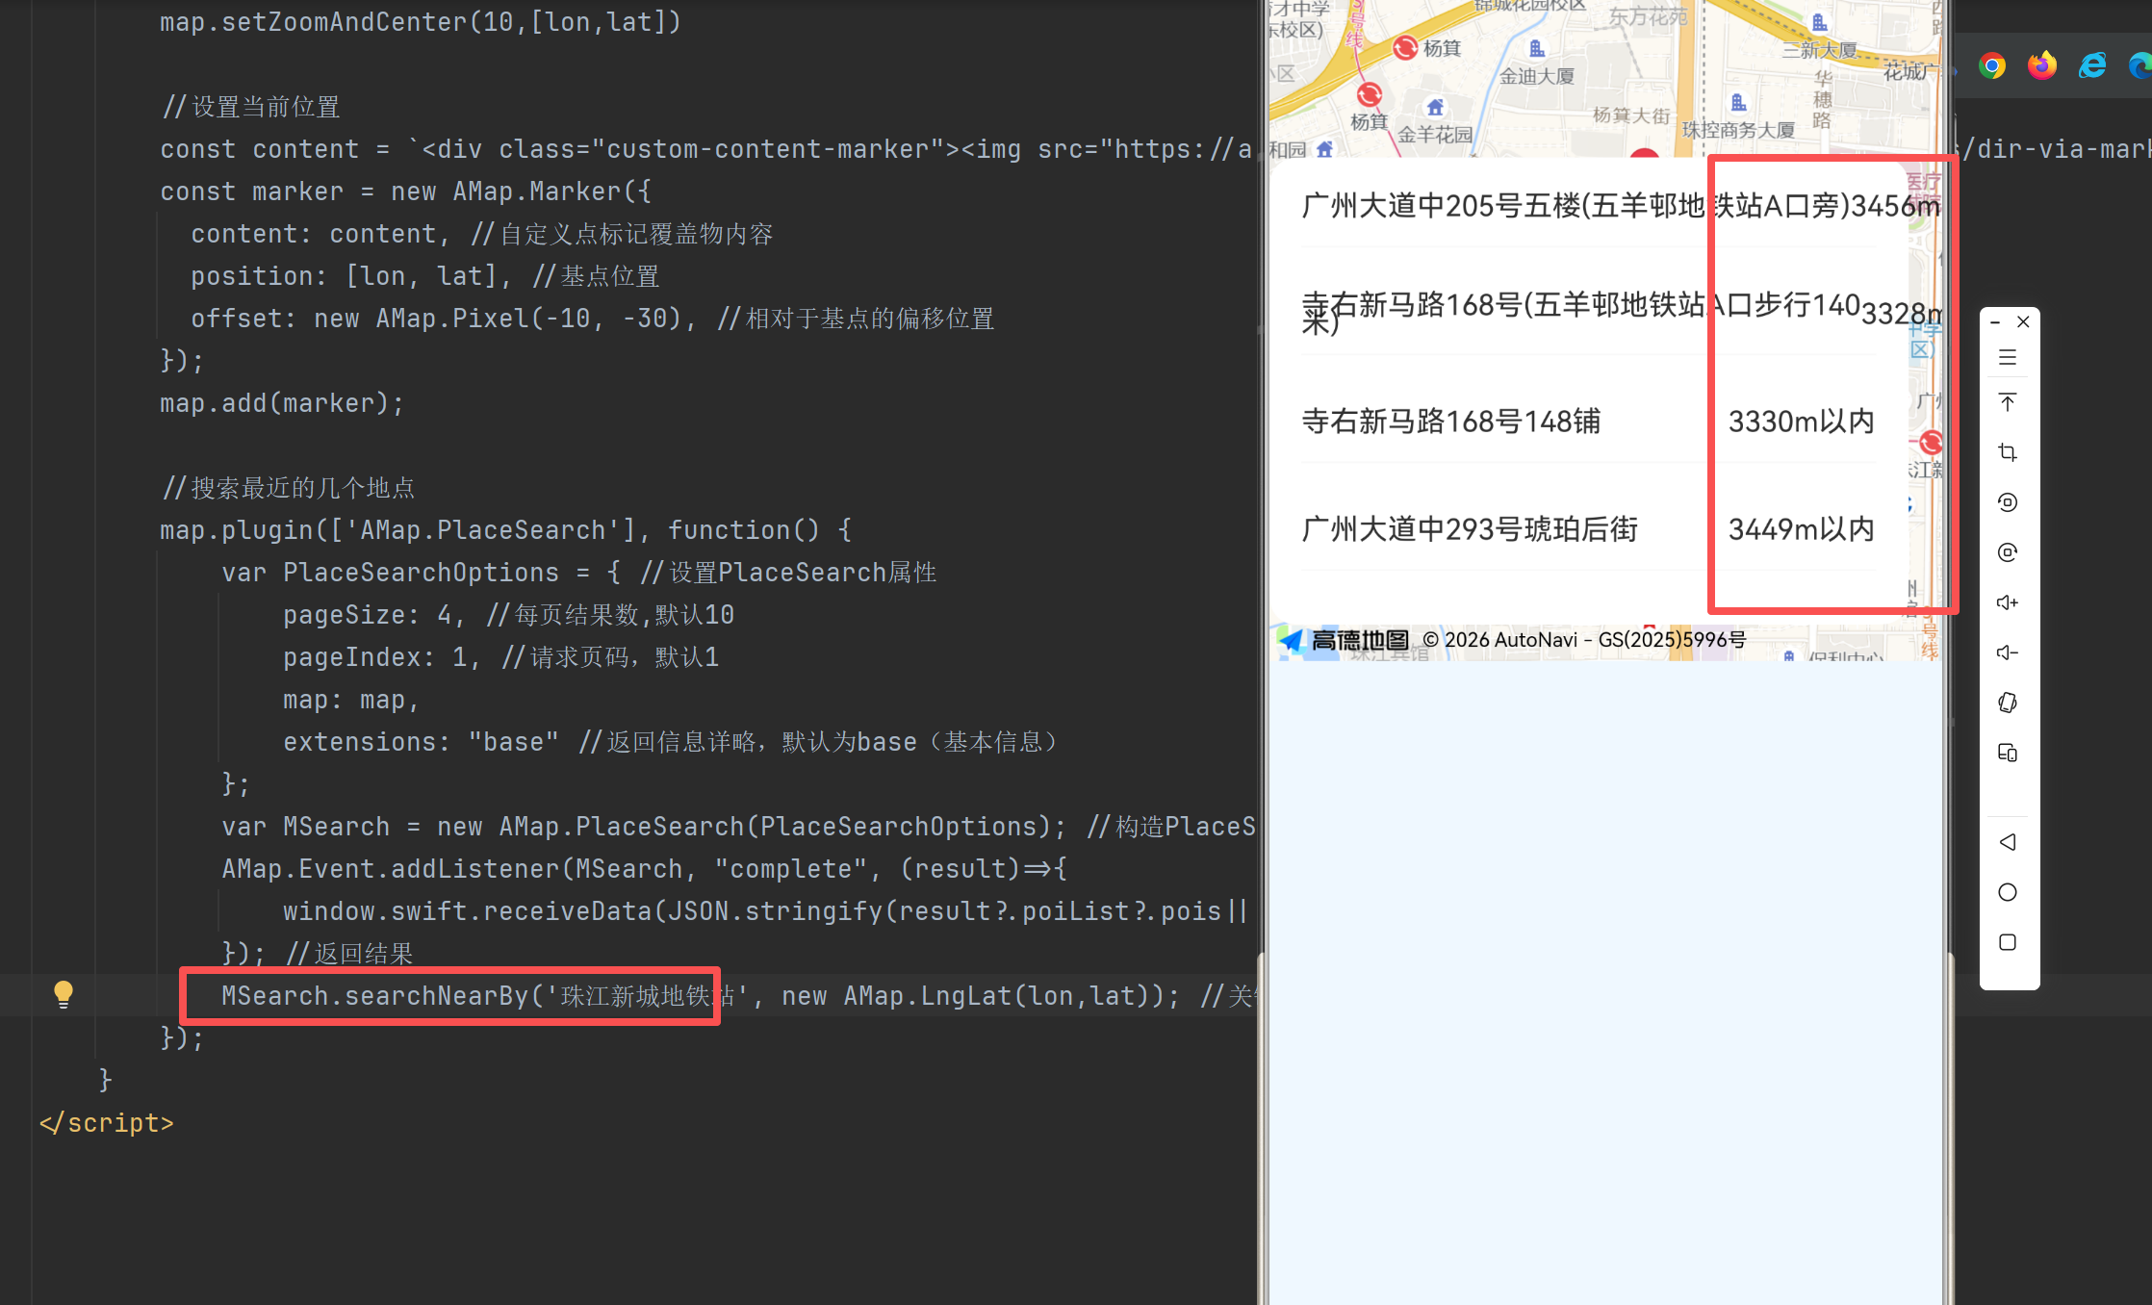Rotate emulator screen counterclockwise
Image resolution: width=2152 pixels, height=1305 pixels.
point(2008,502)
